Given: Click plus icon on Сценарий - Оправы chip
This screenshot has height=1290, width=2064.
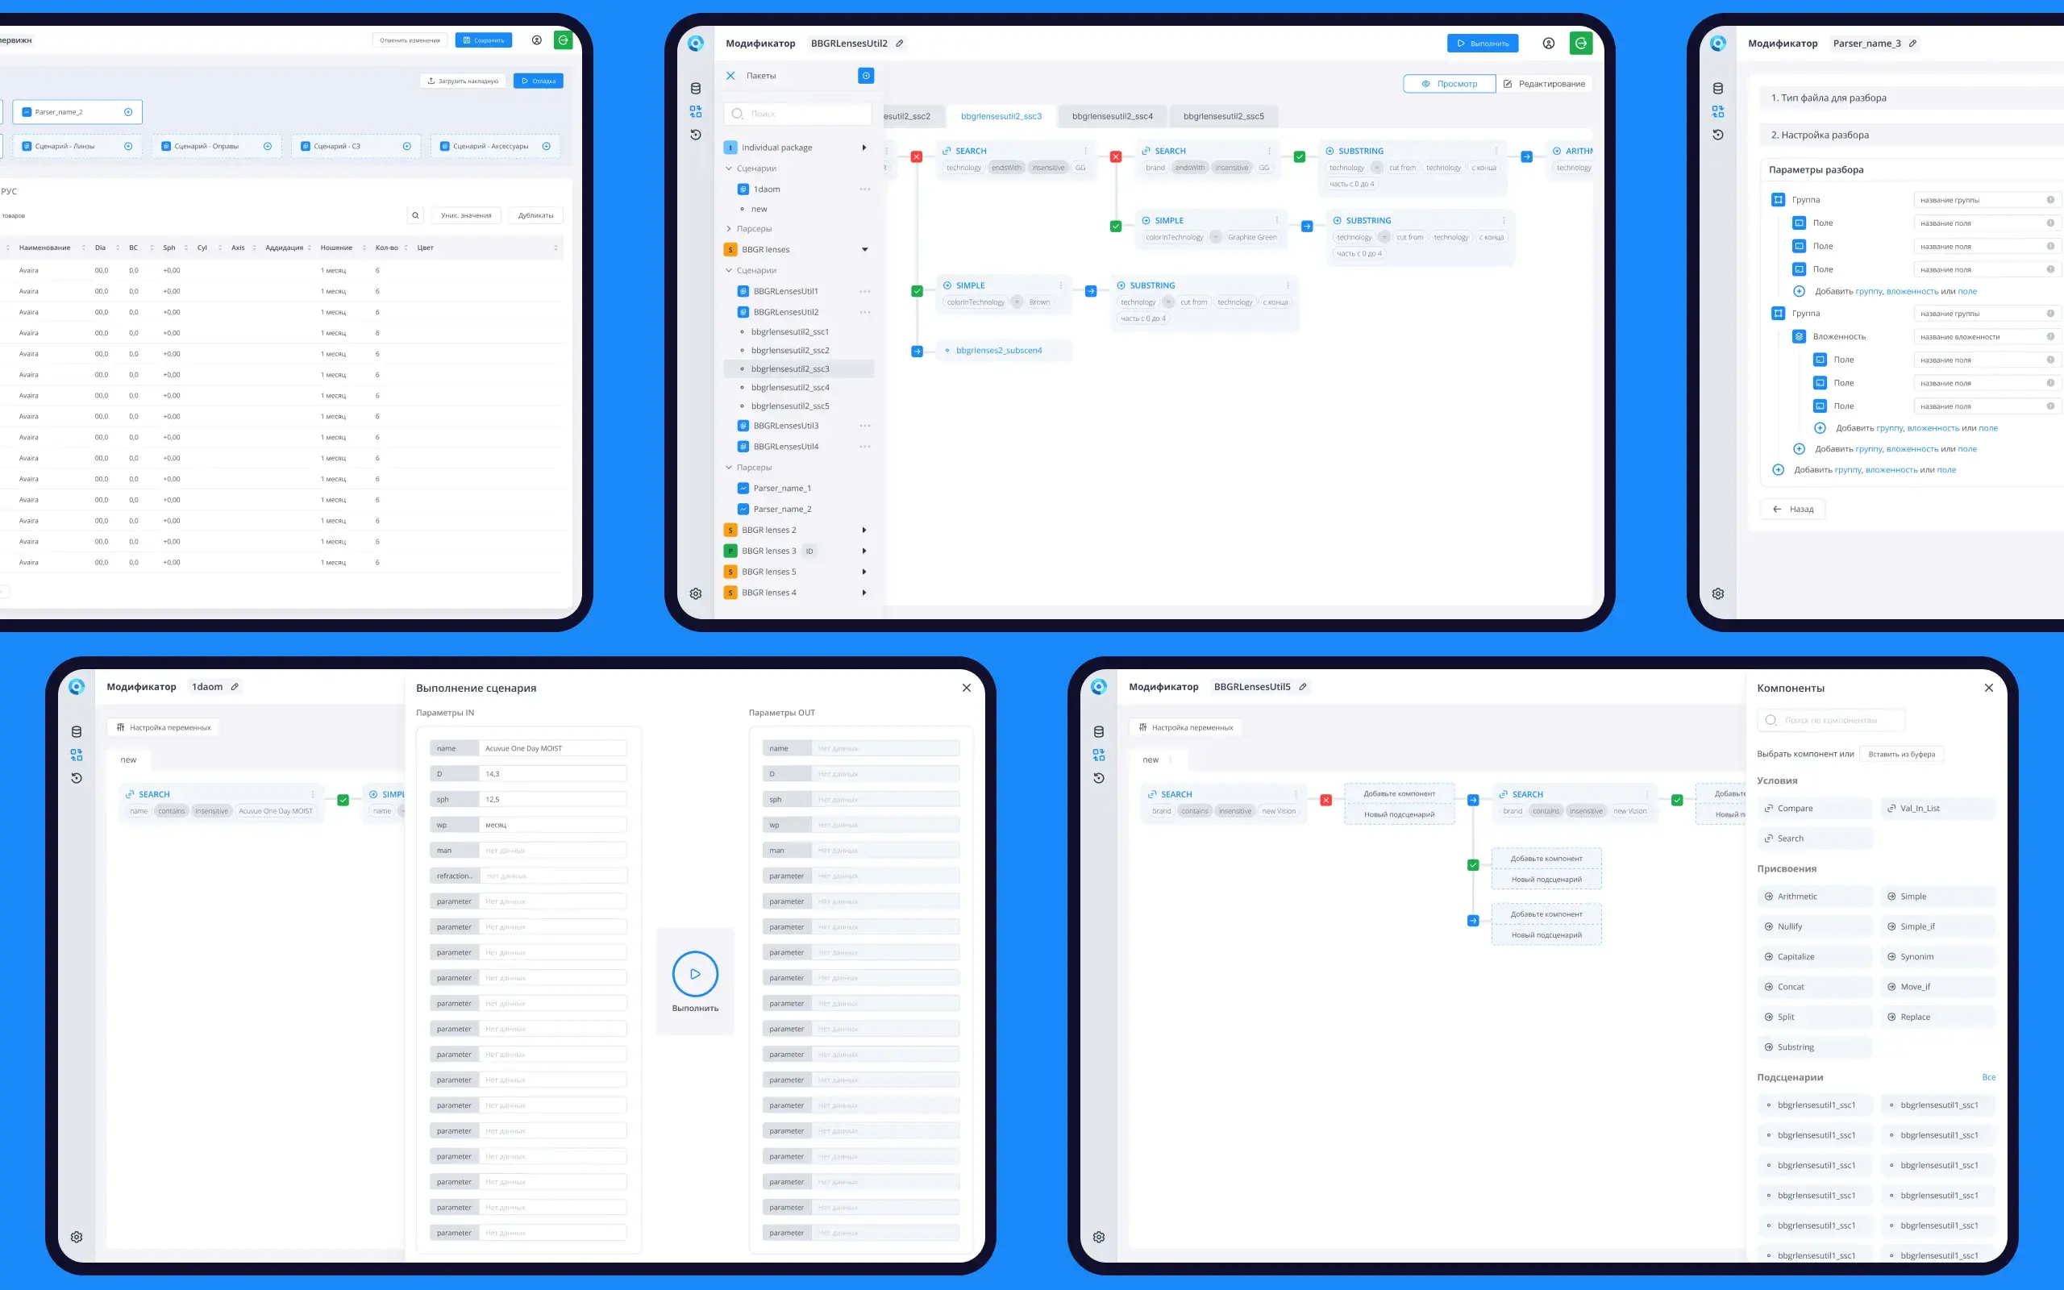Looking at the screenshot, I should (x=267, y=146).
